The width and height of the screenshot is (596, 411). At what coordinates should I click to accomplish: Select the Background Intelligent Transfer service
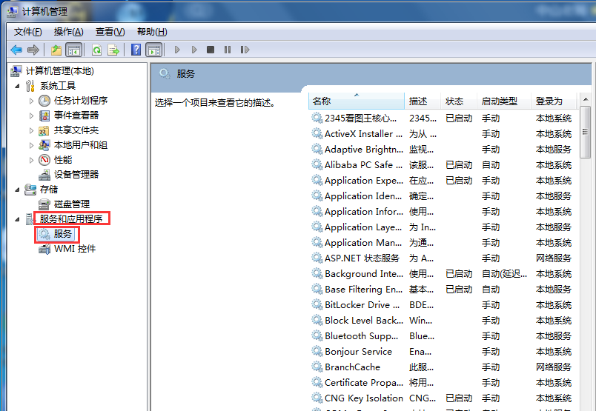[x=443, y=274]
